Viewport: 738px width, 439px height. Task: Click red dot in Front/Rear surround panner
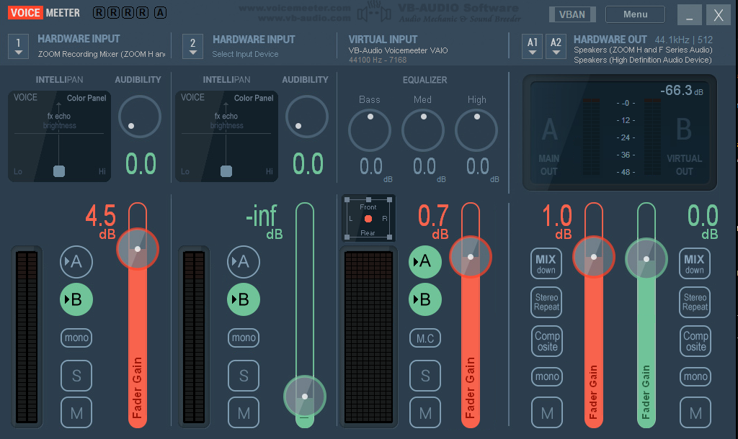(368, 219)
